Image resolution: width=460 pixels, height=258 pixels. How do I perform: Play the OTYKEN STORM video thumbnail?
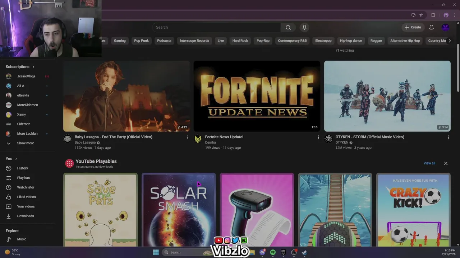(x=387, y=96)
